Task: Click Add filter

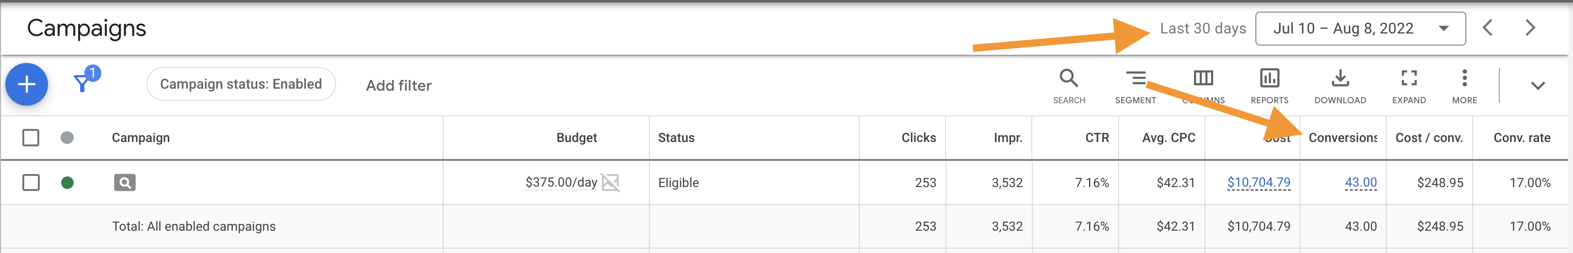Action: tap(399, 85)
